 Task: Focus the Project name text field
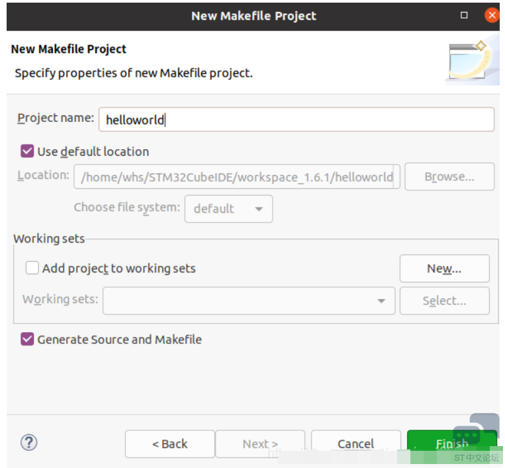point(296,120)
